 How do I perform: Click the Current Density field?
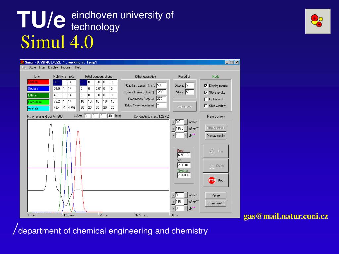tap(161, 92)
